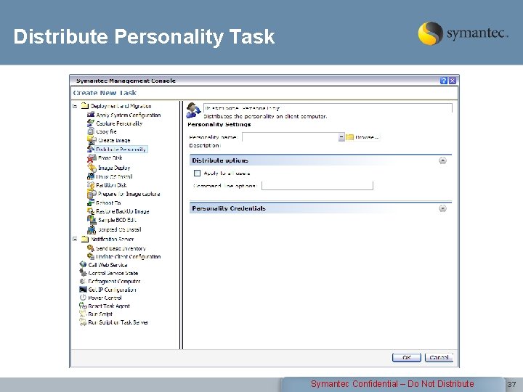Click the Distribute Personality tree icon
This screenshot has height=392, width=523.
91,149
